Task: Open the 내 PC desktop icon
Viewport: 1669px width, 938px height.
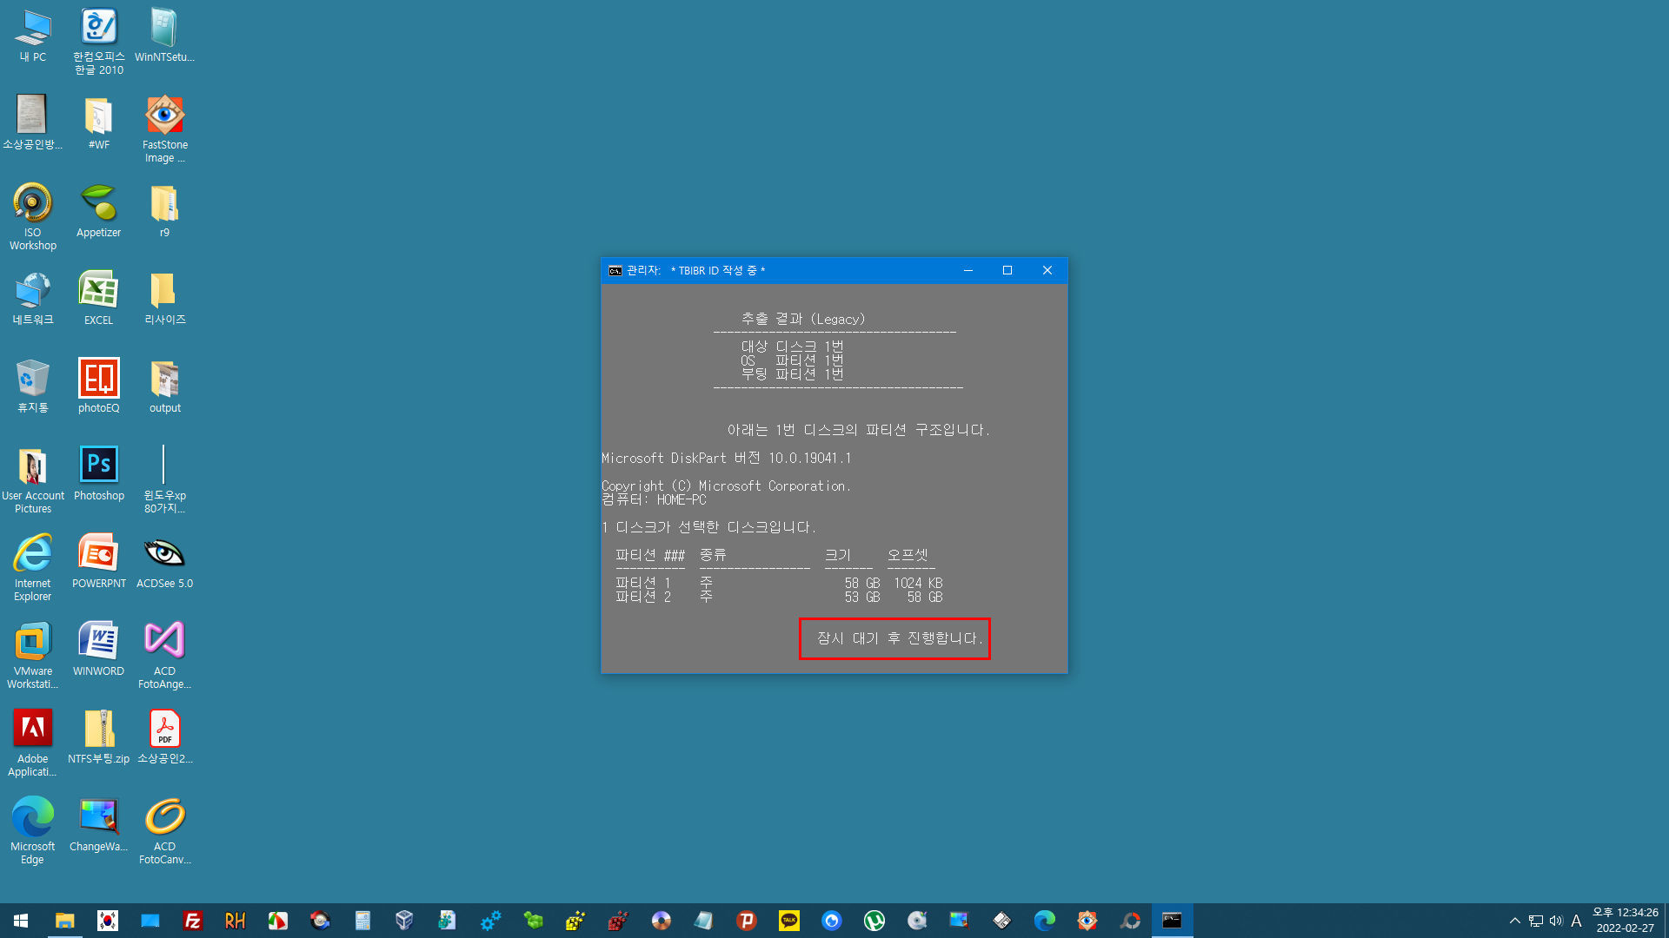Action: click(33, 36)
